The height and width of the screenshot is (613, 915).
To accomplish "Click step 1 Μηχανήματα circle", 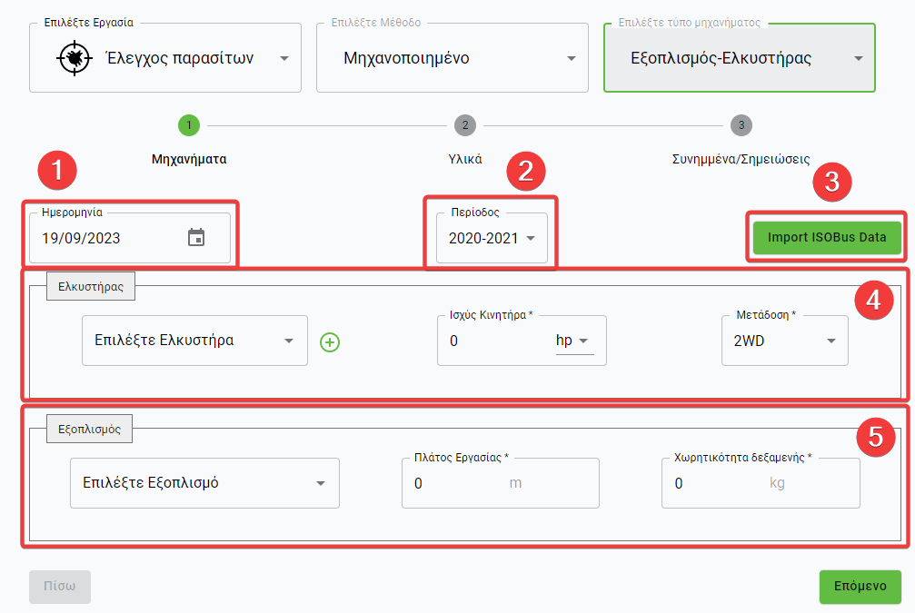I will [188, 125].
